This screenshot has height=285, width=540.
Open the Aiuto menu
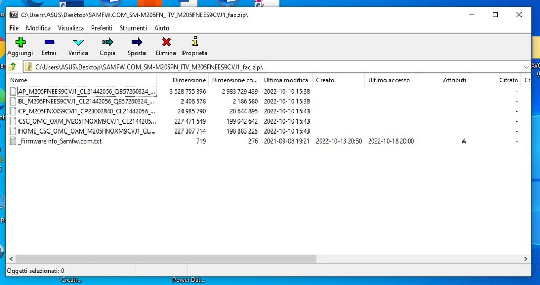[161, 28]
